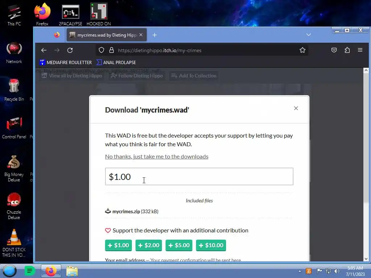This screenshot has width=371, height=278.
Task: Select the mycrimes.wad by Dieting Hippo tab
Action: (107, 35)
